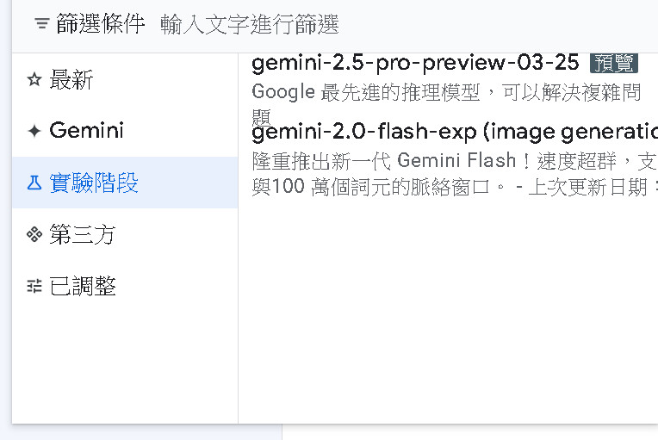Click the star icon next to 最新

(34, 80)
